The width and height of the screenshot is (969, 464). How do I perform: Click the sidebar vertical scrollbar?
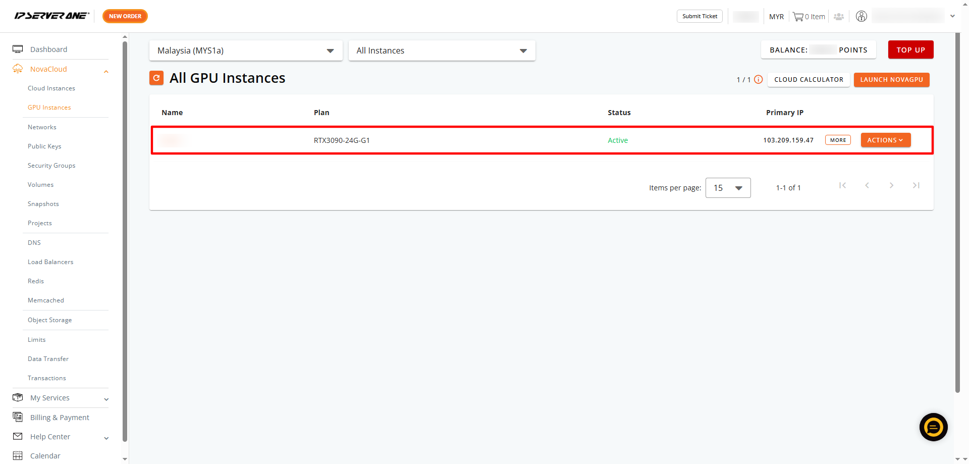(x=125, y=241)
